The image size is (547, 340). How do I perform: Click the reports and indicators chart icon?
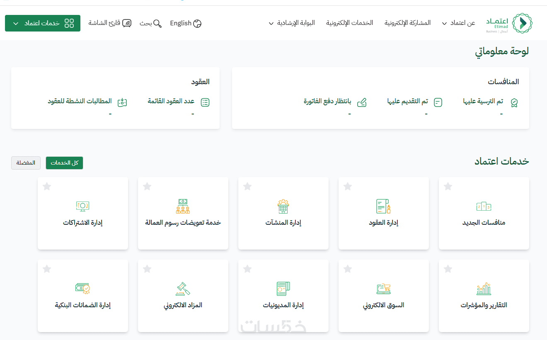point(484,289)
